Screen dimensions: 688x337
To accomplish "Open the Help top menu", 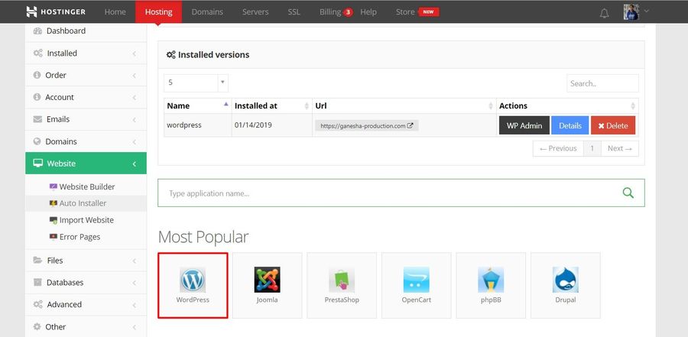I will click(368, 12).
